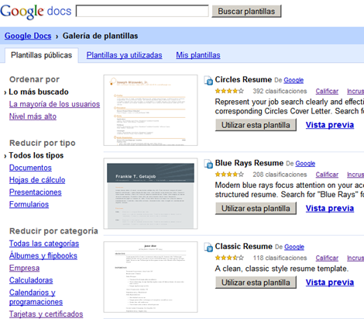Sort by Lo más buscado
Viewport: 364px width, 319px height.
pyautogui.click(x=39, y=92)
